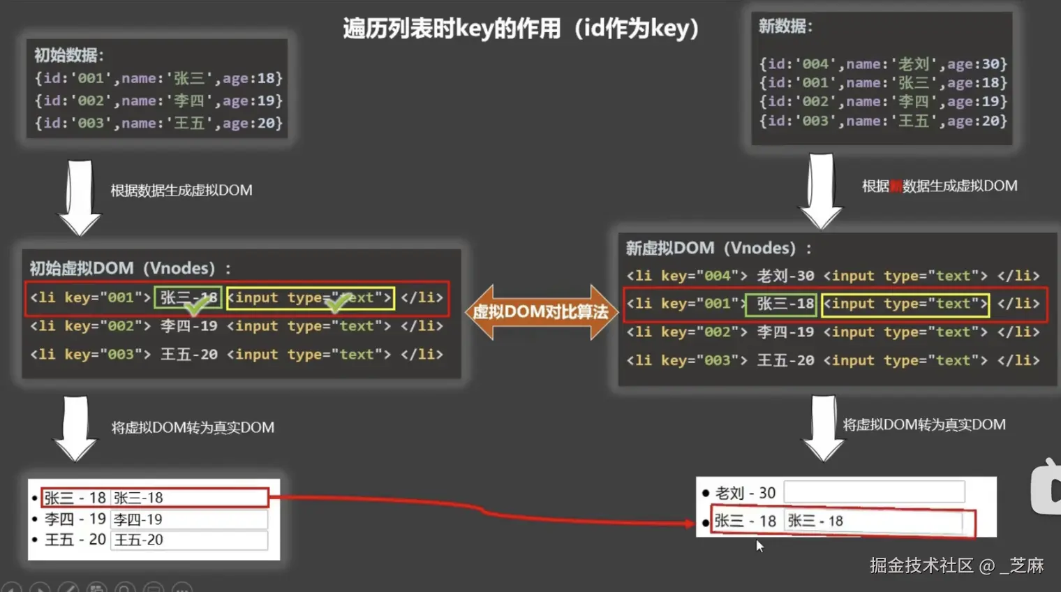Select li key="004" 老刘-30 vnode line
1061x592 pixels.
[833, 276]
